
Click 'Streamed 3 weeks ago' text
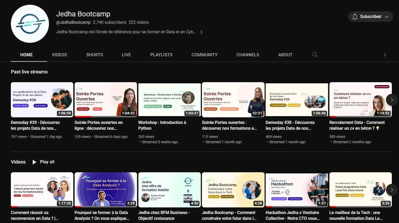160,142
